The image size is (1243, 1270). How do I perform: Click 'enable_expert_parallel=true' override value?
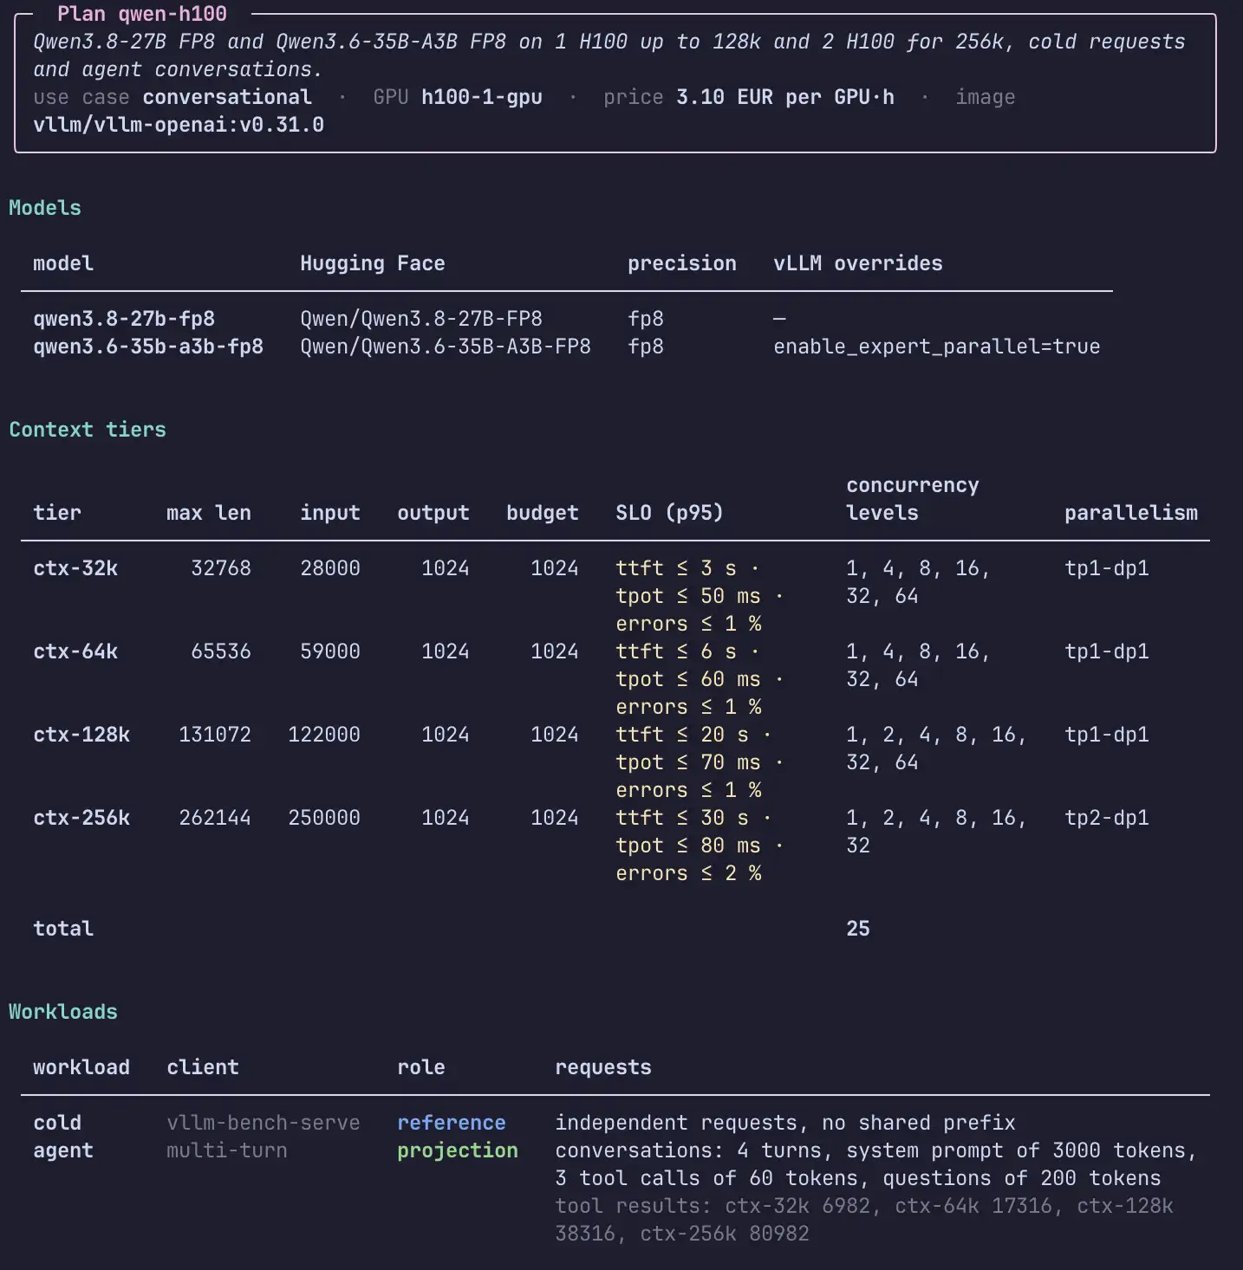tap(937, 347)
